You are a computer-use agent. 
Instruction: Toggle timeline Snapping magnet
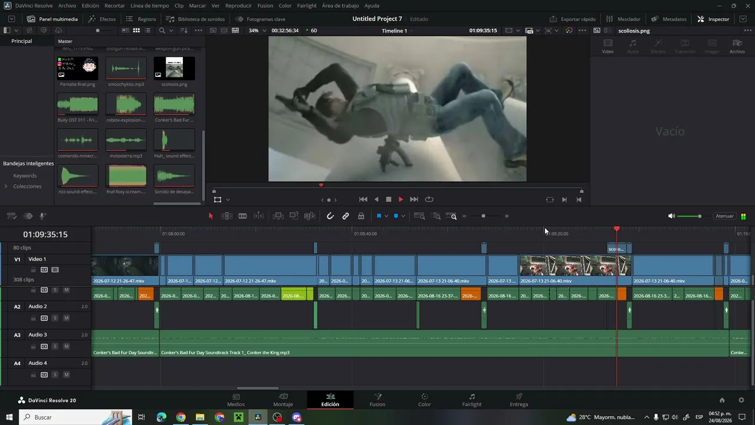[x=330, y=216]
